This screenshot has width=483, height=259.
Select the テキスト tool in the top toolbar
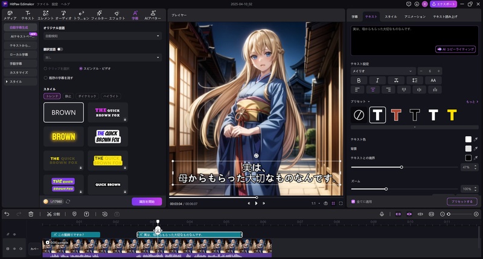click(x=28, y=15)
